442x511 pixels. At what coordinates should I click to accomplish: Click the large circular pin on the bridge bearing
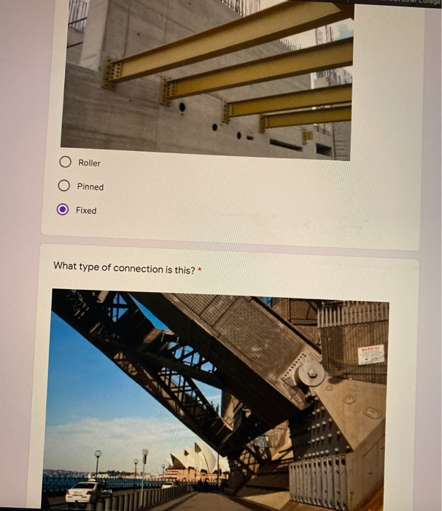[311, 374]
